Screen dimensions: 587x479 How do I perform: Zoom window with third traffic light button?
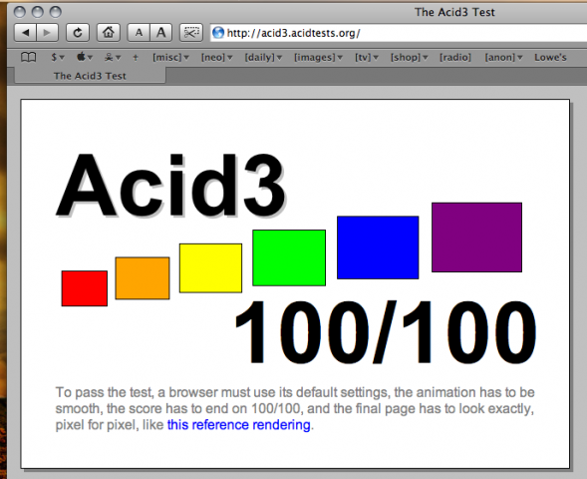(x=56, y=12)
